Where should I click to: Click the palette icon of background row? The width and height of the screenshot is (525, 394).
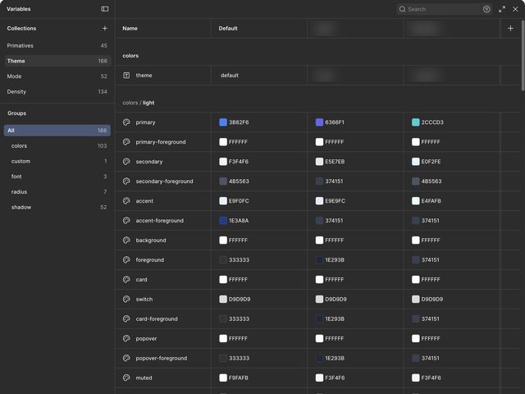click(x=126, y=241)
